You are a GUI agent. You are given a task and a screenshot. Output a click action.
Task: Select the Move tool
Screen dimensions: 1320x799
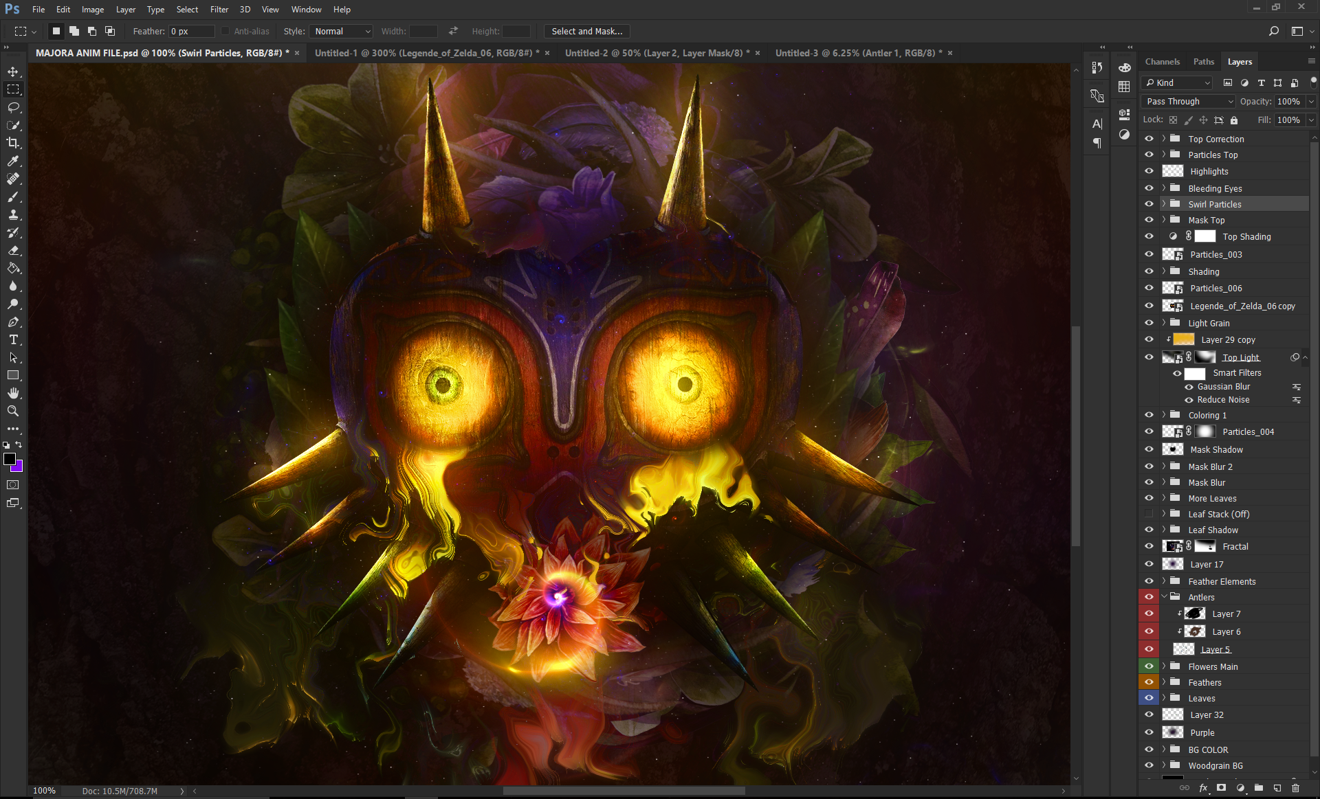click(13, 71)
